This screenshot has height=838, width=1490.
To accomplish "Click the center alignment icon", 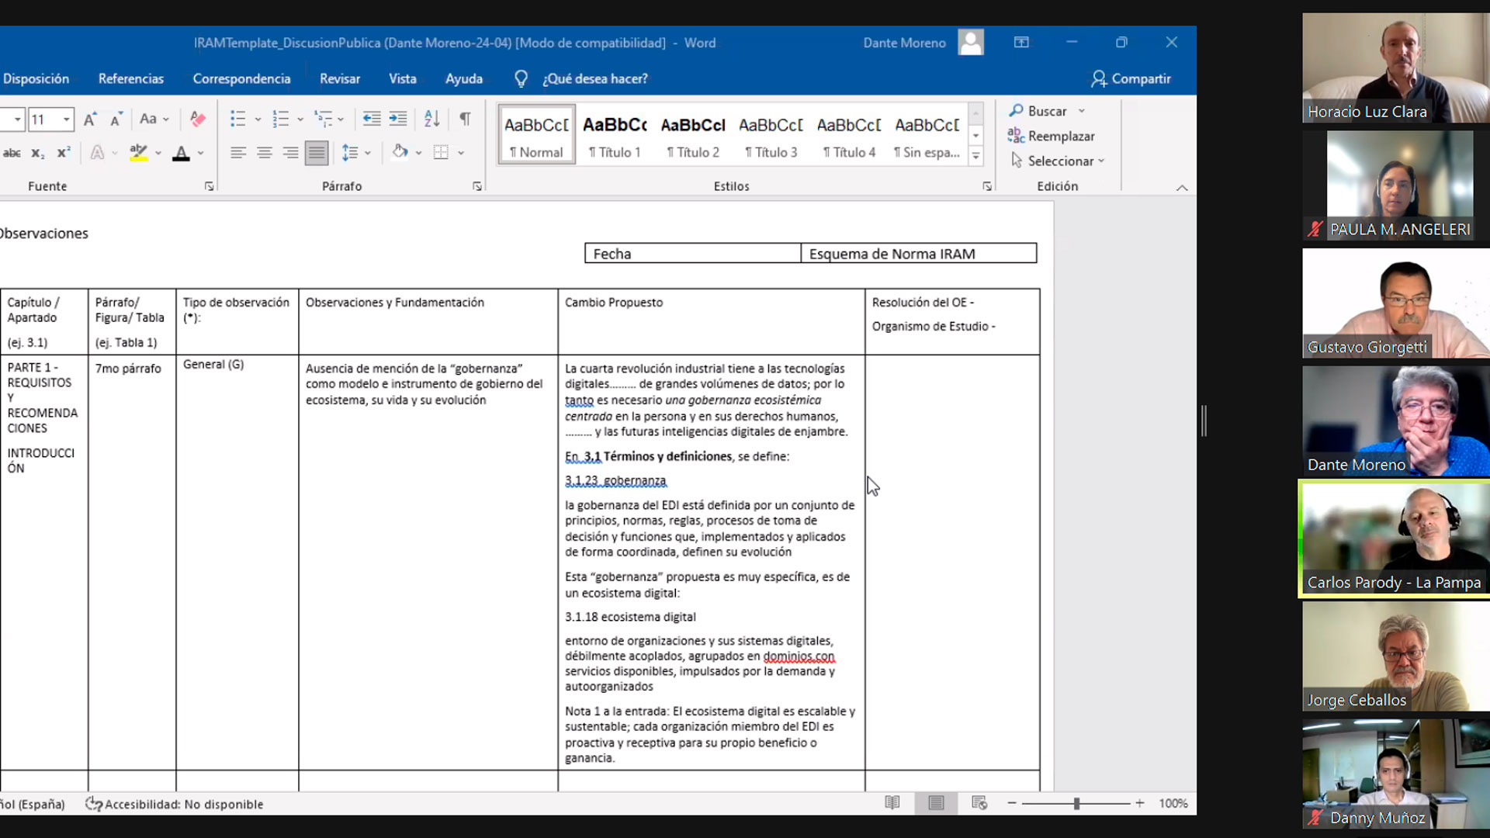I will 264,152.
